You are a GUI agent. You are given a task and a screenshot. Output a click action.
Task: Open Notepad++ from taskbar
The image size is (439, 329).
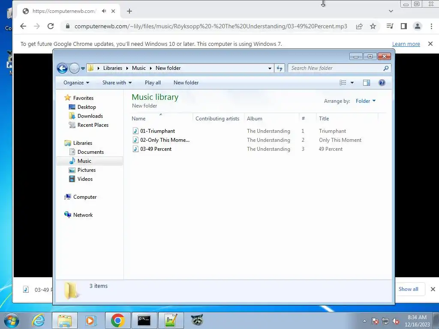tap(171, 320)
